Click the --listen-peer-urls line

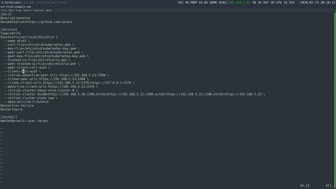click(47, 79)
